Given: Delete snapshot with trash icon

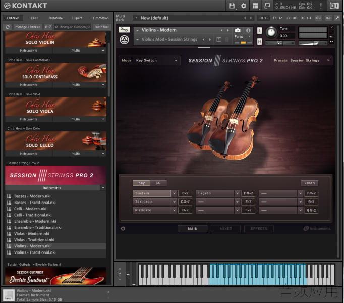Looking at the screenshot, I should click(227, 39).
